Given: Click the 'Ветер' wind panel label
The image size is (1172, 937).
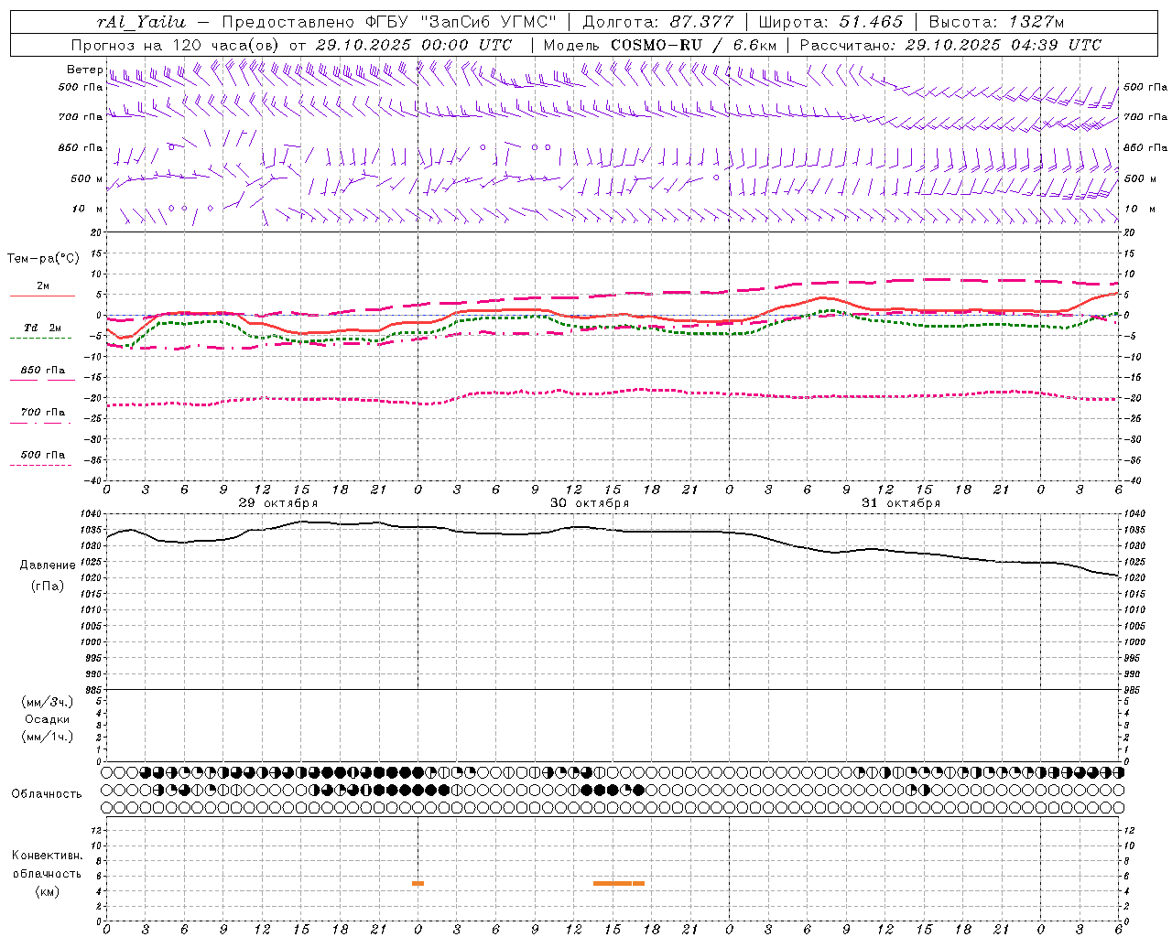Looking at the screenshot, I should pyautogui.click(x=84, y=70).
